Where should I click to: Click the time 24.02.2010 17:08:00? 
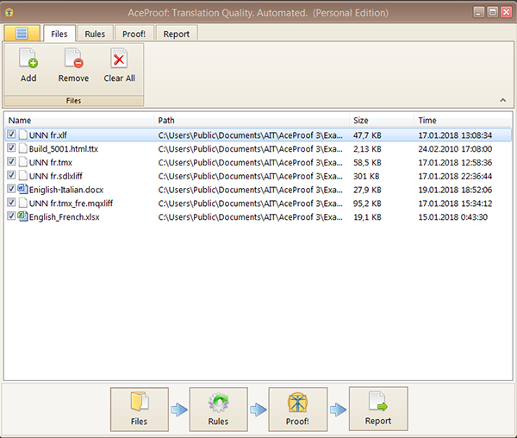(x=455, y=149)
